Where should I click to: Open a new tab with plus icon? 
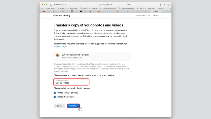coord(164,4)
